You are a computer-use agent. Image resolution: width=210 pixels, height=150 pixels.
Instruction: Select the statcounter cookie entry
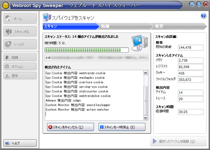[77, 91]
